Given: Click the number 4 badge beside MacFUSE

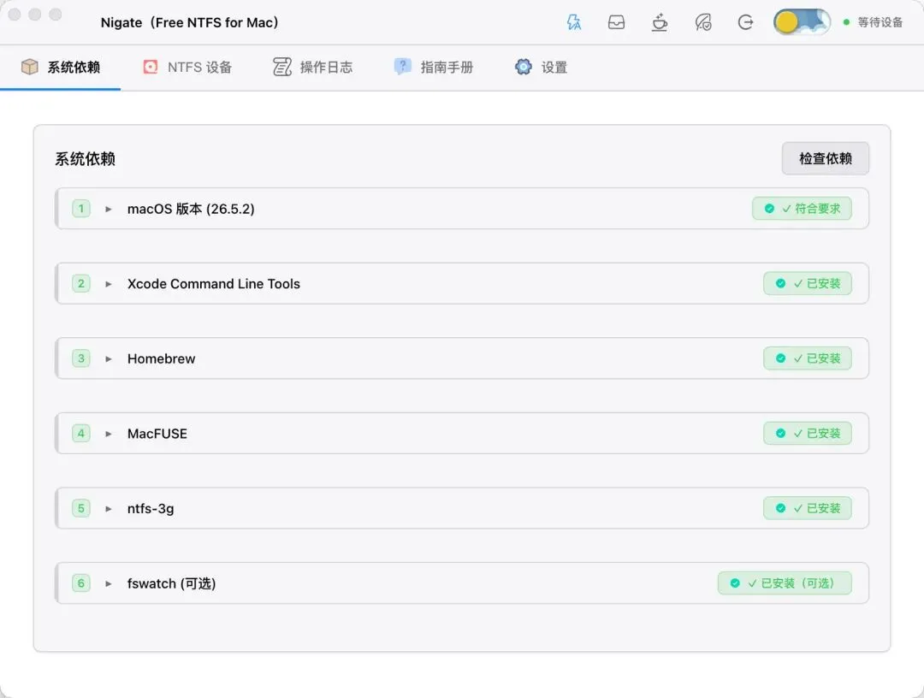Looking at the screenshot, I should [81, 433].
